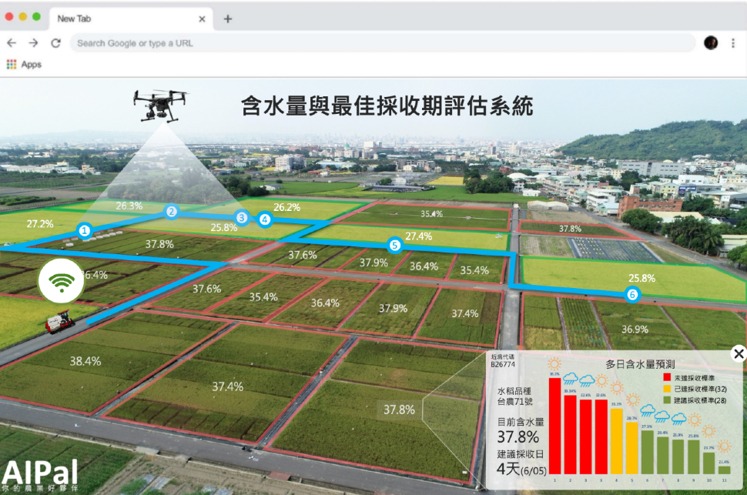Open the Apps bookmarks shortcut

click(24, 65)
